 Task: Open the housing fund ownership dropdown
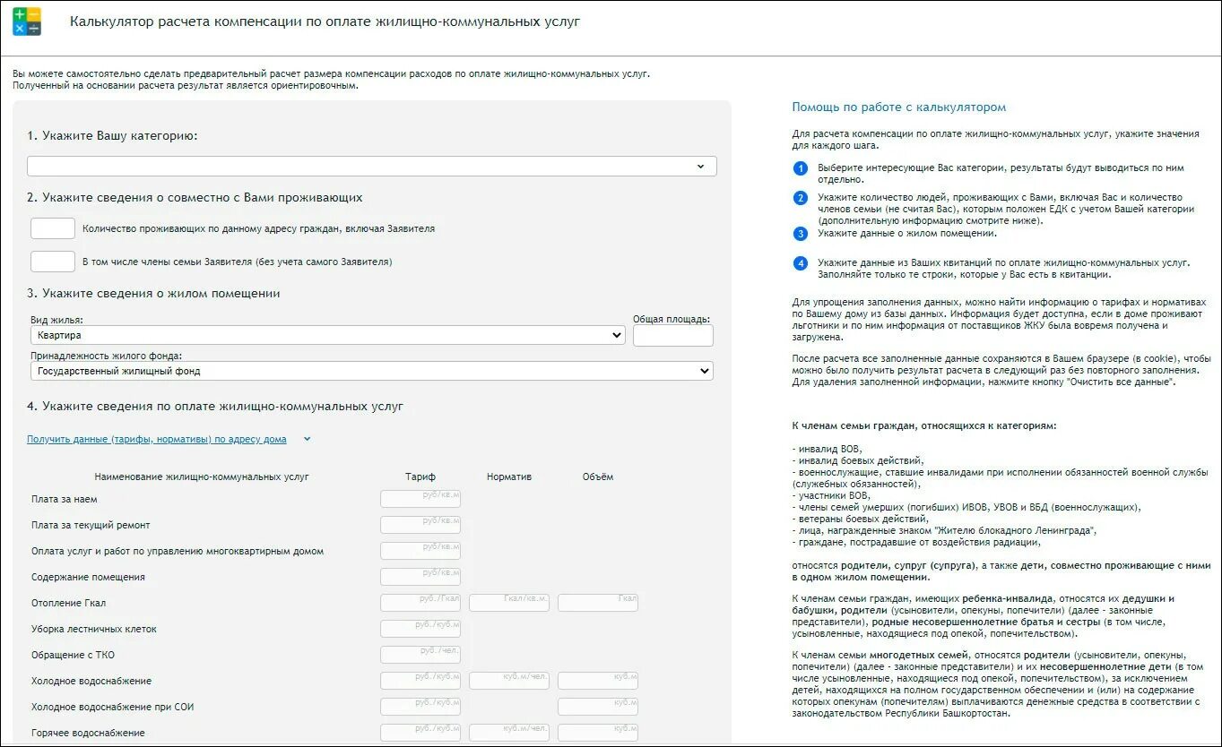coord(372,371)
